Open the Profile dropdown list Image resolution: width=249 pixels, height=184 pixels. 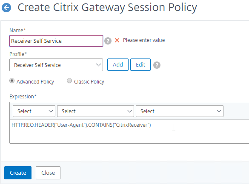click(x=56, y=65)
